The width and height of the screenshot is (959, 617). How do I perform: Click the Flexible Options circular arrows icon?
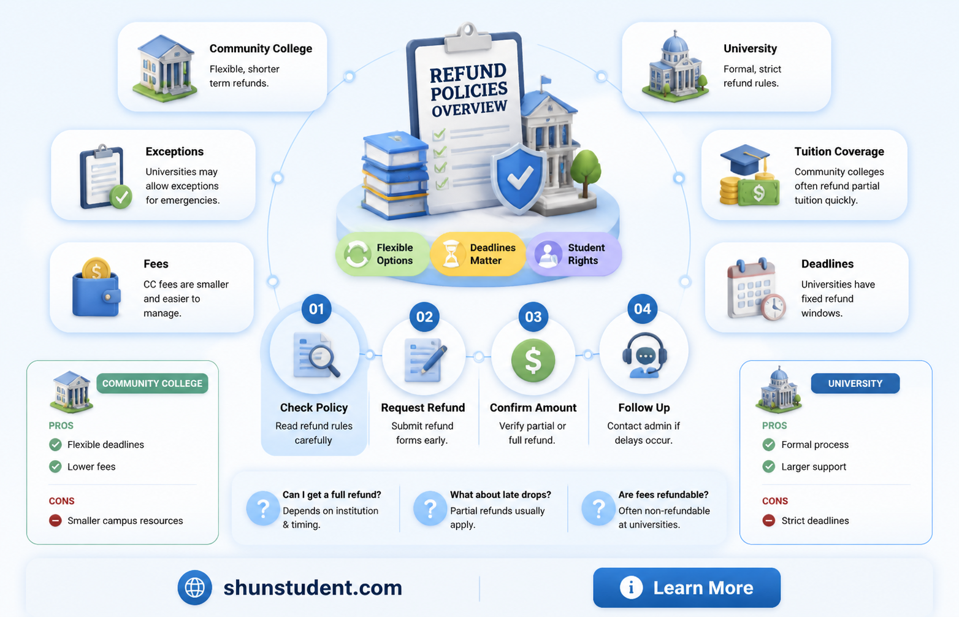pos(357,254)
